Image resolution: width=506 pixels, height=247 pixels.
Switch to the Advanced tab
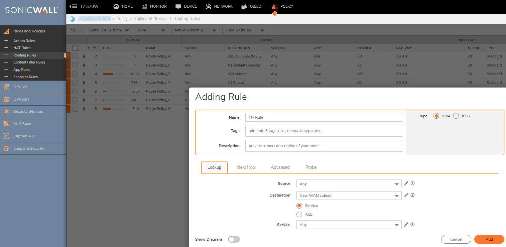coord(280,167)
